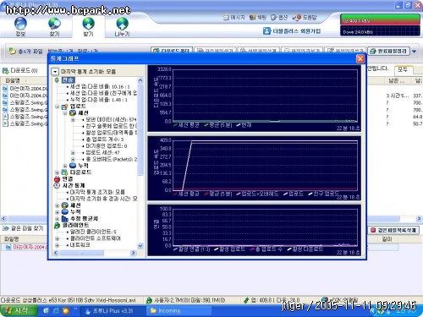Switch to the 받기 (download) main tab
Screen dimensions: 423x317
coord(88,27)
